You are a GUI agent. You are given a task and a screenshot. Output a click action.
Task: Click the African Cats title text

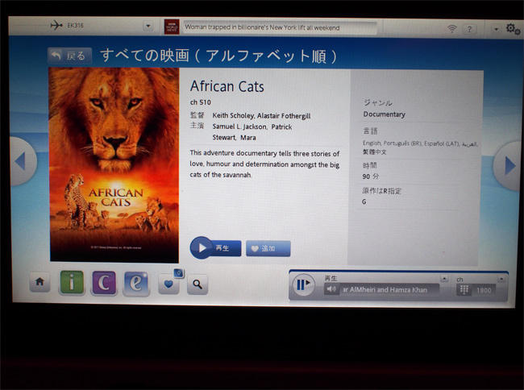227,86
